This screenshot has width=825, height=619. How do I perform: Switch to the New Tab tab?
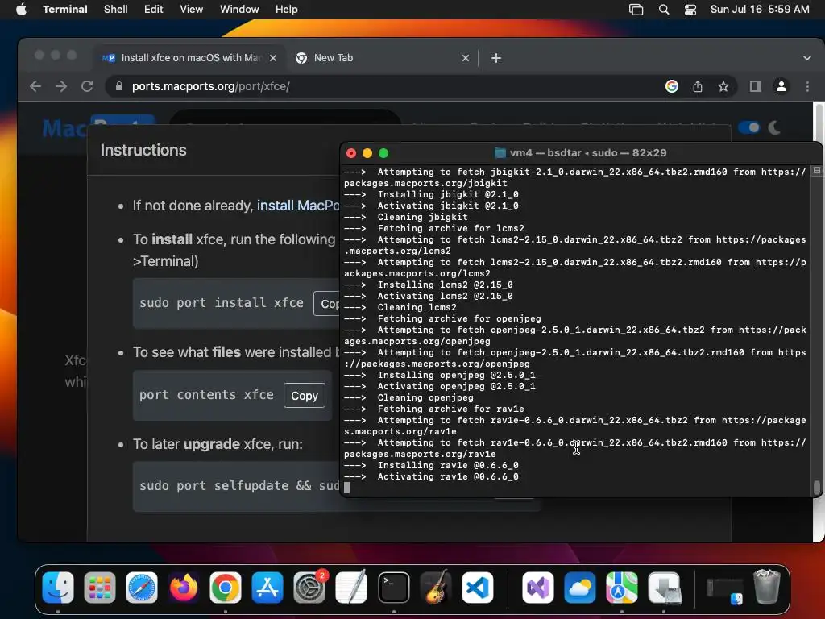pos(383,58)
